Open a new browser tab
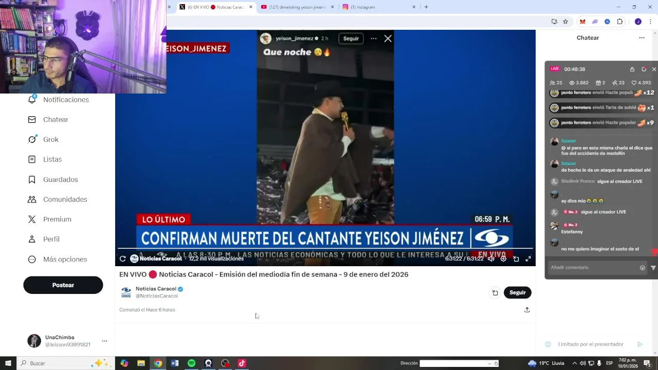The height and width of the screenshot is (370, 658). pos(426,7)
